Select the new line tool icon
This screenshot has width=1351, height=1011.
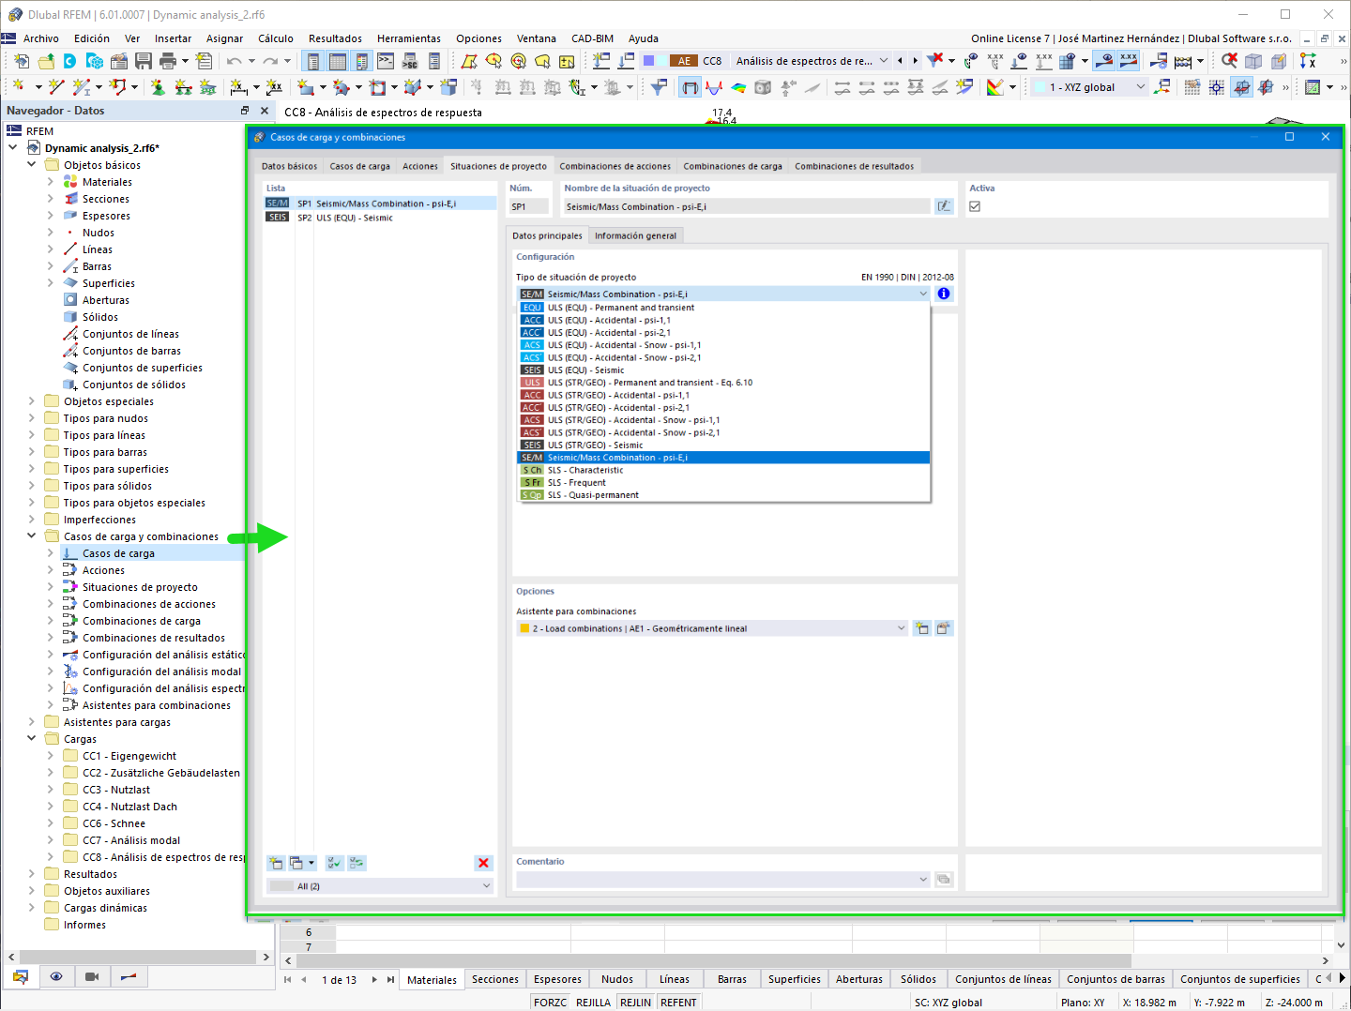56,87
